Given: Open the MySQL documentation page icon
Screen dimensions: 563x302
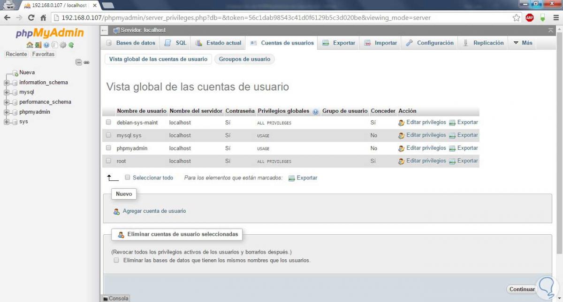Looking at the screenshot, I should (54, 45).
